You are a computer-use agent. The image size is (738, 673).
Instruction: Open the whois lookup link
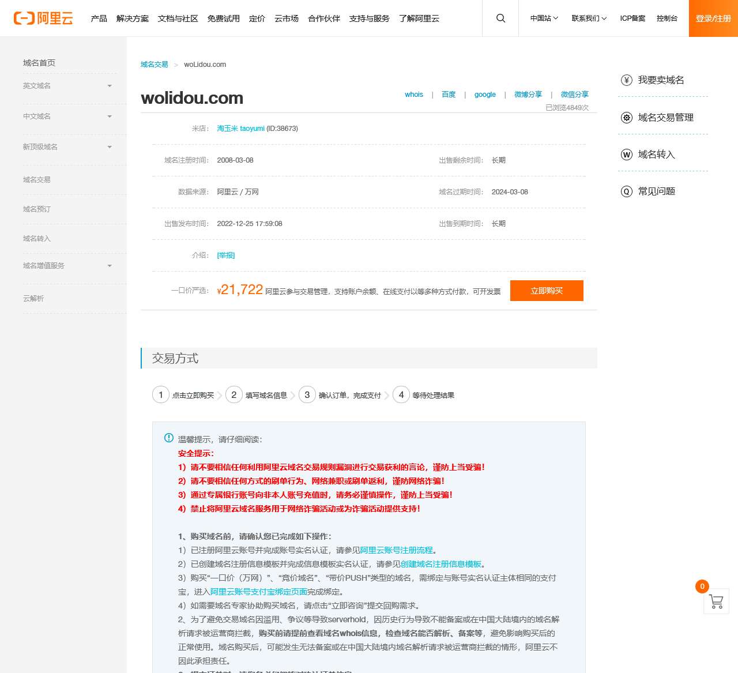pos(414,95)
